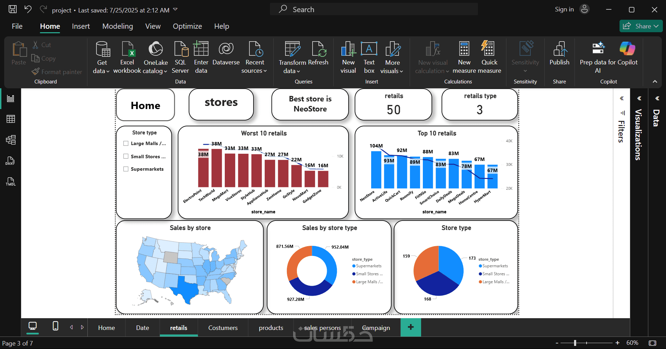Go to the Campaign page tab
The width and height of the screenshot is (666, 349).
coord(376,328)
